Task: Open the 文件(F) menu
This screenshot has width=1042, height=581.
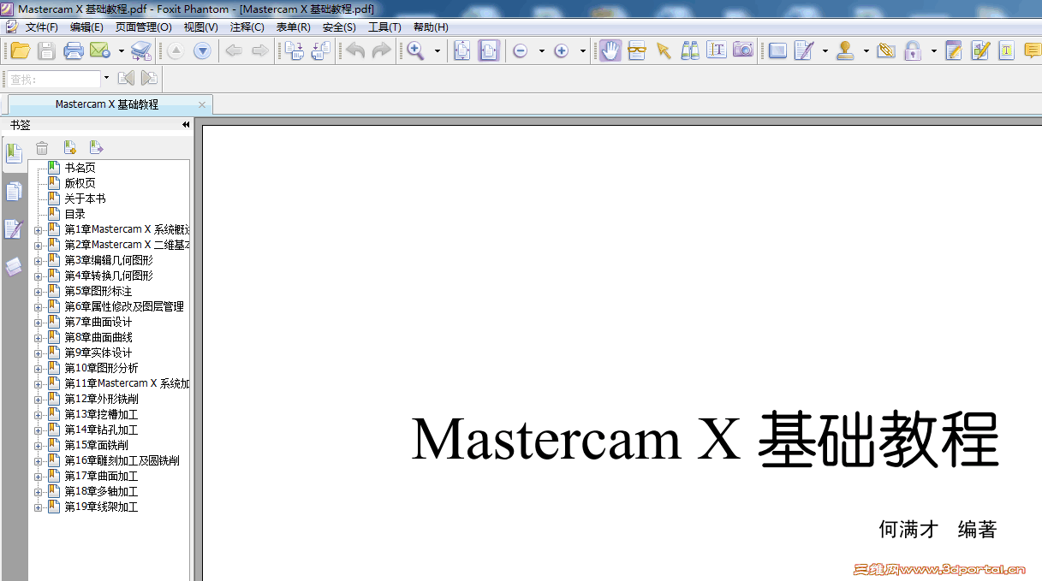Action: point(41,27)
